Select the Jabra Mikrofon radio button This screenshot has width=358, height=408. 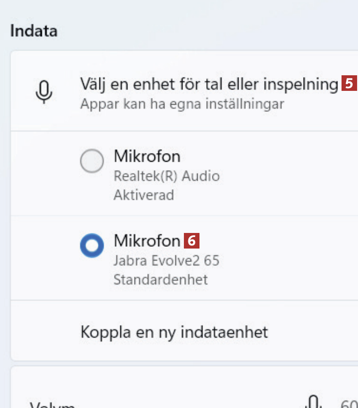(92, 245)
